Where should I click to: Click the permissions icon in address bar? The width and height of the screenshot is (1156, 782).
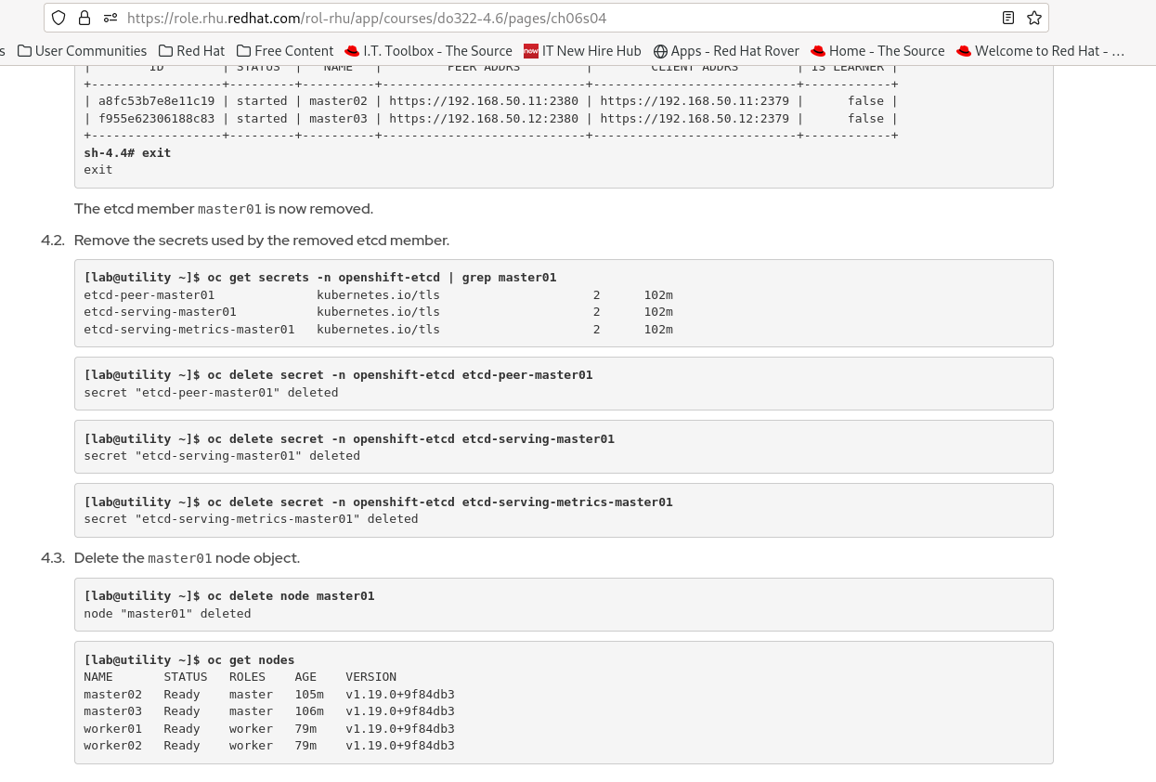(x=110, y=18)
